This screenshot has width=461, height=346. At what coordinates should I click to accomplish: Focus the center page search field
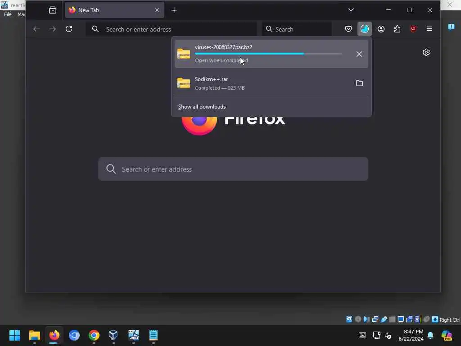point(233,169)
